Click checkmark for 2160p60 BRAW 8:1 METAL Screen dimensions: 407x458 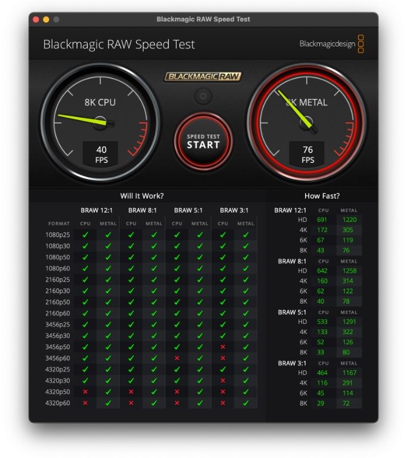click(x=154, y=313)
